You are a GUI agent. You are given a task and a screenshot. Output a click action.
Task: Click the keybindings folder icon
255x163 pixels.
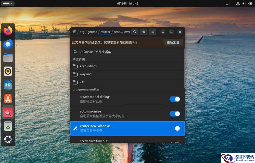[75, 66]
